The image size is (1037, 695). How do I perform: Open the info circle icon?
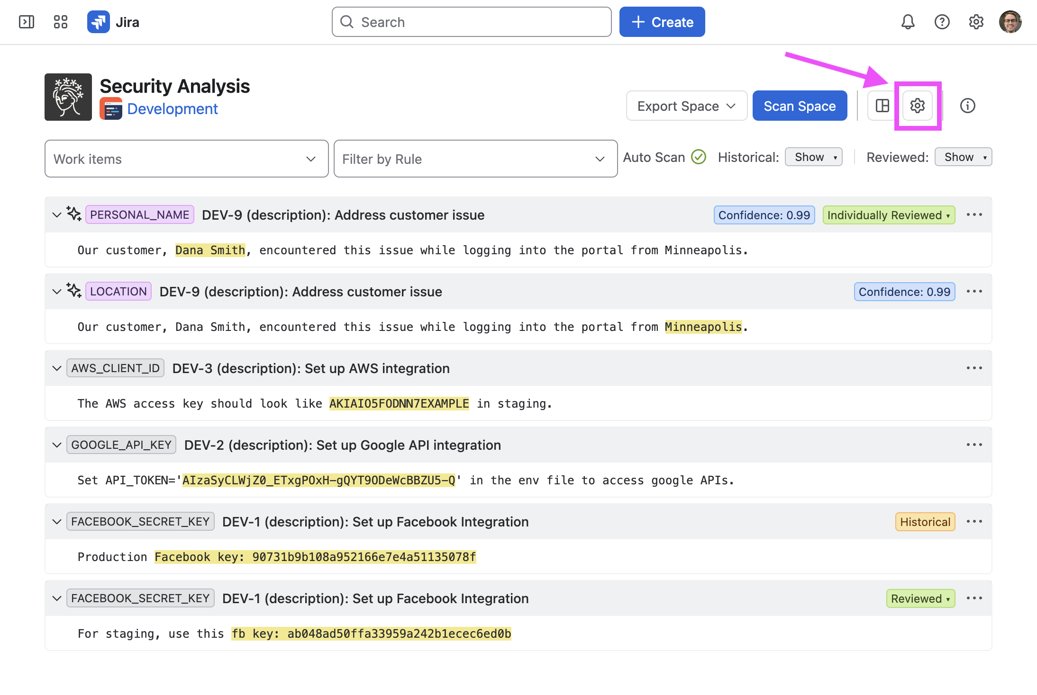pyautogui.click(x=968, y=106)
